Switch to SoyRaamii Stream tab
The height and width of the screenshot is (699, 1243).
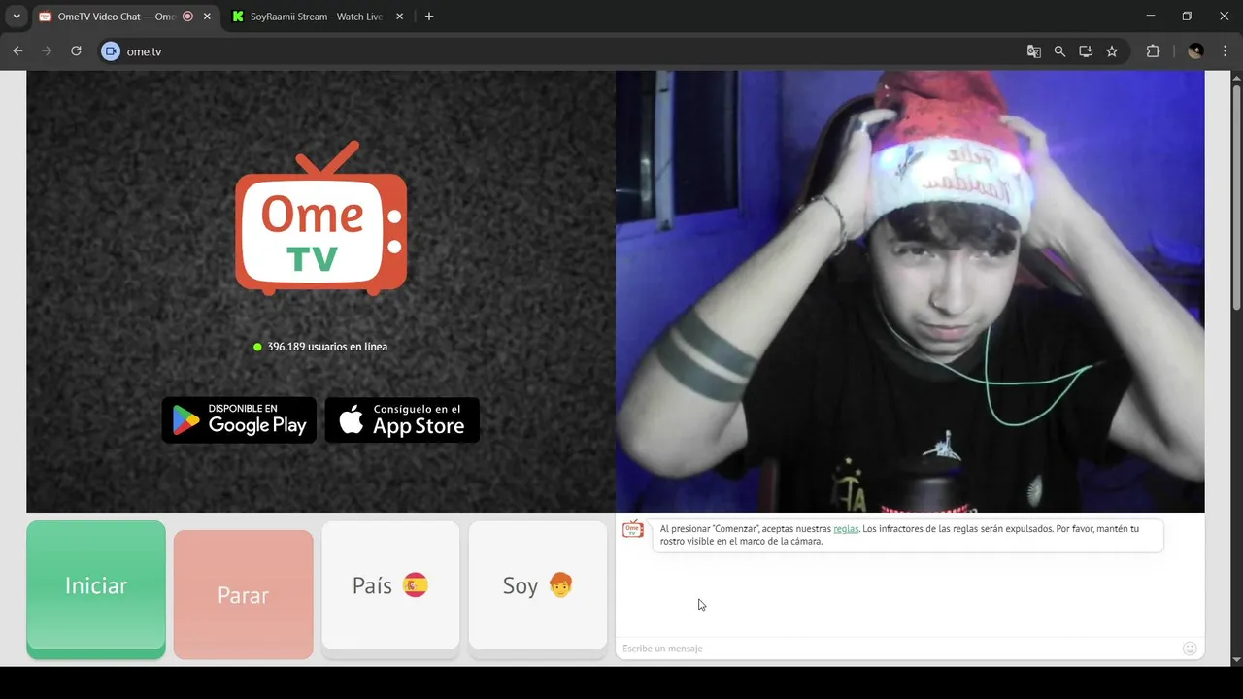pyautogui.click(x=316, y=17)
